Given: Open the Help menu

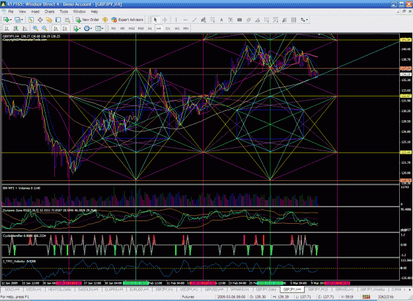Looking at the screenshot, I should tap(94, 12).
